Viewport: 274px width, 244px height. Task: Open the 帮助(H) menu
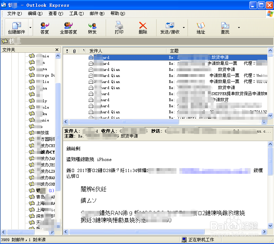tap(118, 14)
